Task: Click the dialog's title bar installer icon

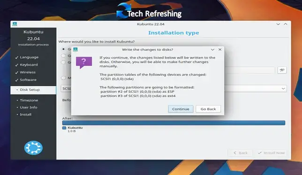Action: click(75, 49)
